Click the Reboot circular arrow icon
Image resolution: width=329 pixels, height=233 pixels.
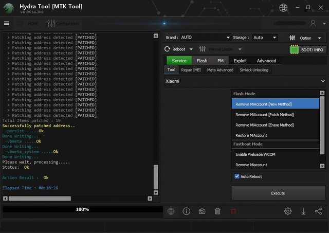[x=167, y=49]
